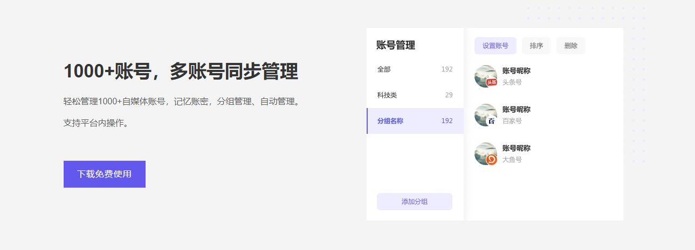Click the line 支持平台内操作。

pos(96,123)
